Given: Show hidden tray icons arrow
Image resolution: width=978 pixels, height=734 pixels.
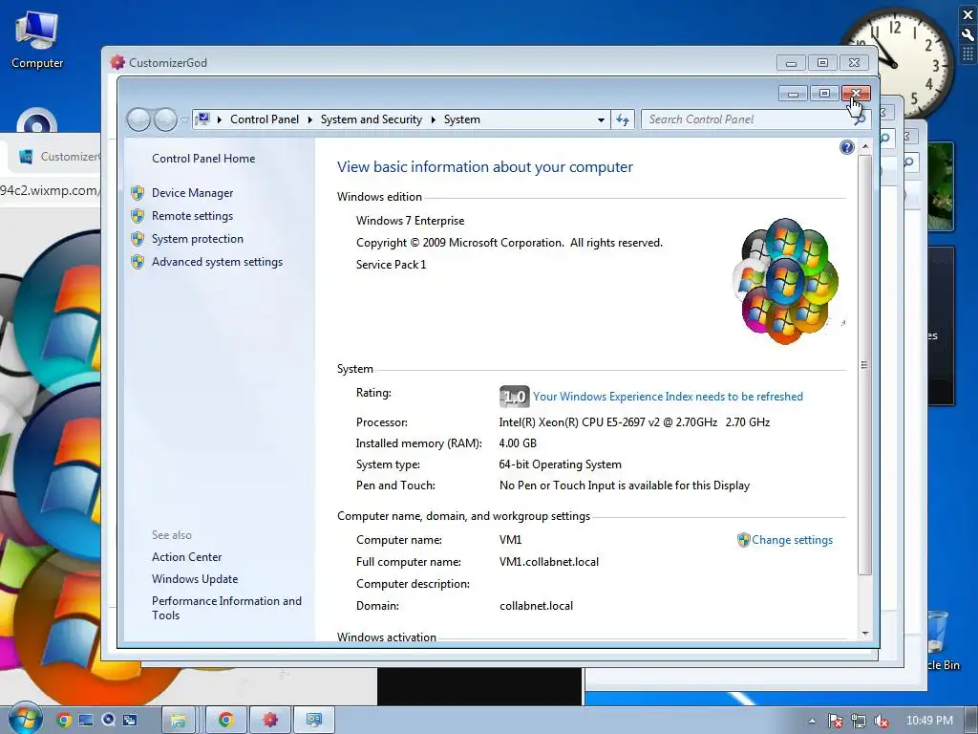Looking at the screenshot, I should coord(812,721).
